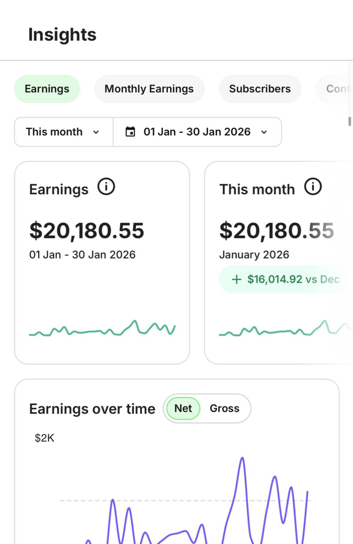Click the $2K axis label
The width and height of the screenshot is (353, 544).
coord(45,438)
